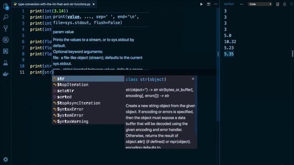Open the editor More Actions ellipsis menu
The image size is (294, 165).
pyautogui.click(x=216, y=4)
